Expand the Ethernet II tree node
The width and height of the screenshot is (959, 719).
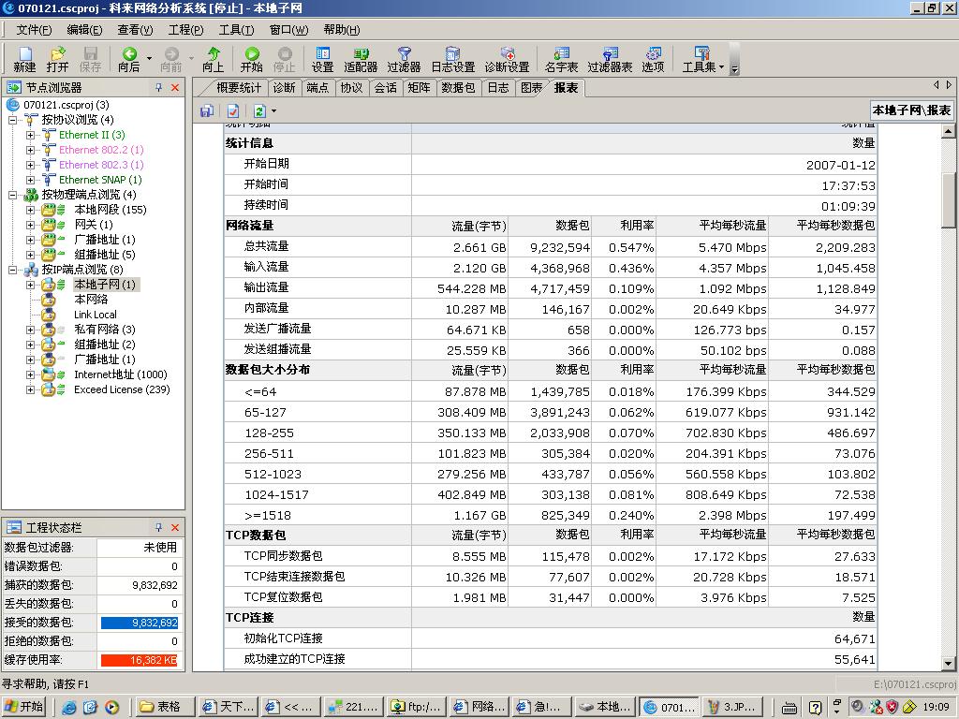click(30, 135)
